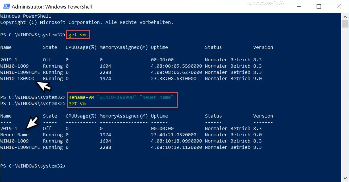349x182 pixels.
Task: Click the quoted "Neuer Name" argument of Rename-VM
Action: (157, 97)
